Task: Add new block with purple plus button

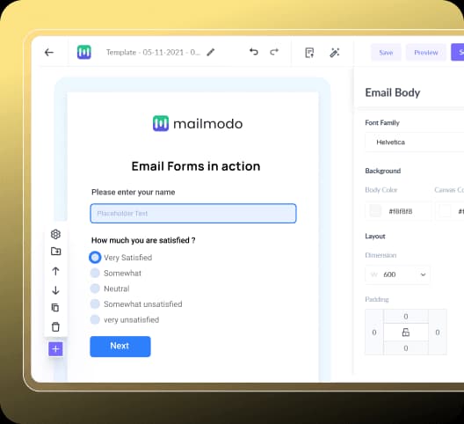Action: tap(55, 349)
